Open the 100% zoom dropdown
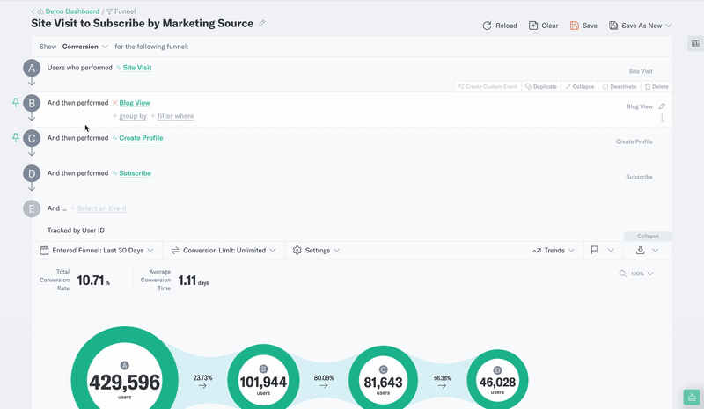The image size is (704, 409). pos(642,274)
